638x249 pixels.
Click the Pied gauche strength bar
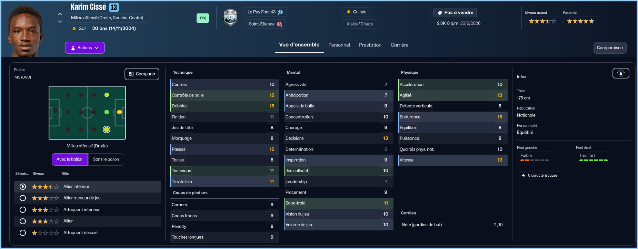pos(534,160)
